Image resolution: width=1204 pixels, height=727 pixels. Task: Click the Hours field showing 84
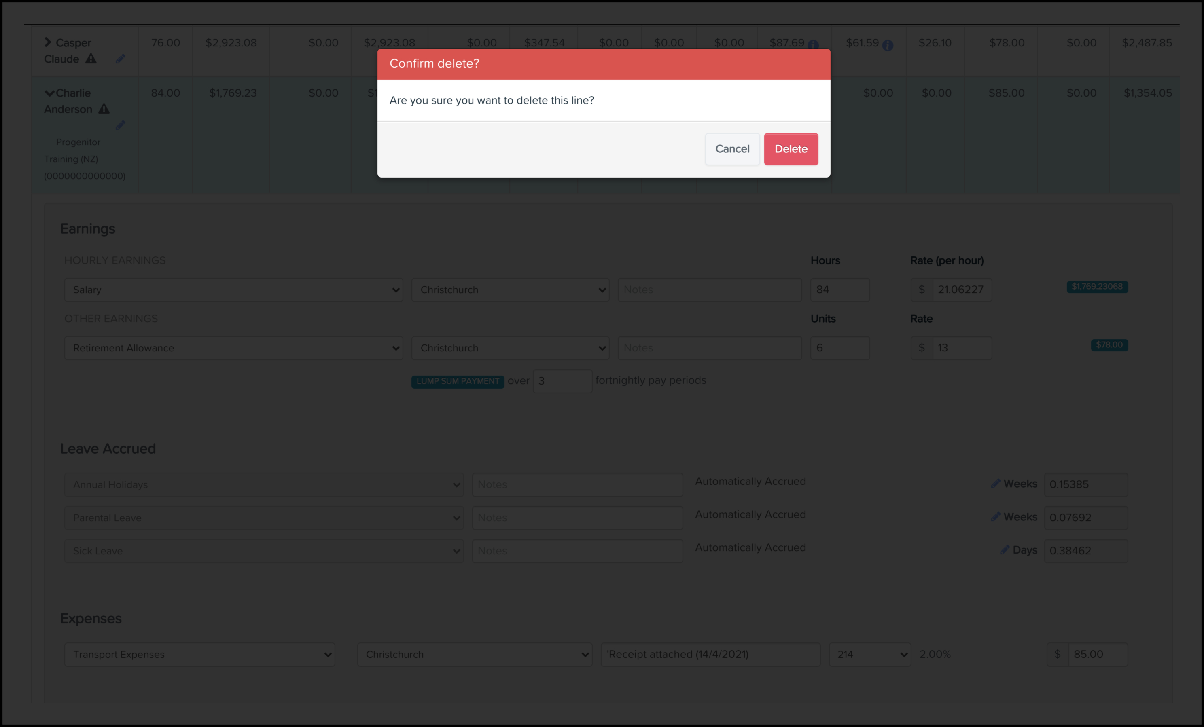[839, 290]
